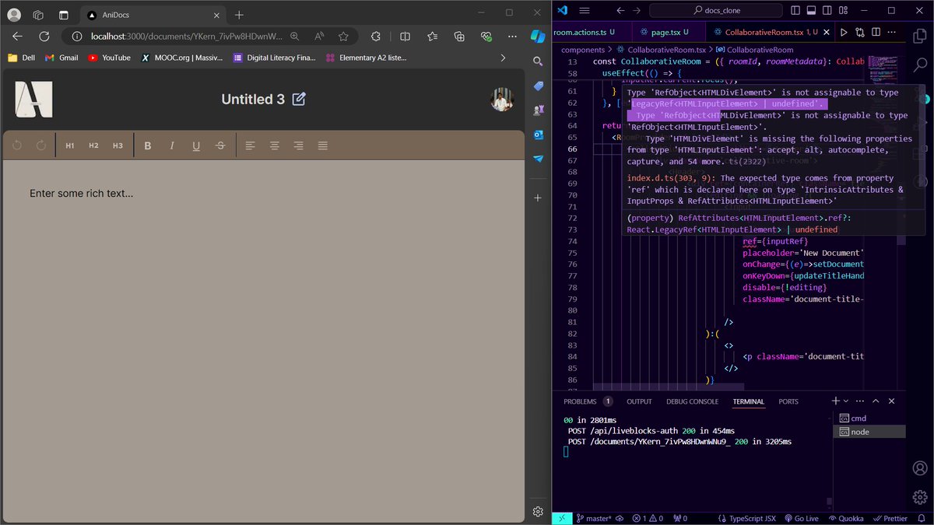The width and height of the screenshot is (934, 525).
Task: Open the Gmail bookmark
Action: 61,58
